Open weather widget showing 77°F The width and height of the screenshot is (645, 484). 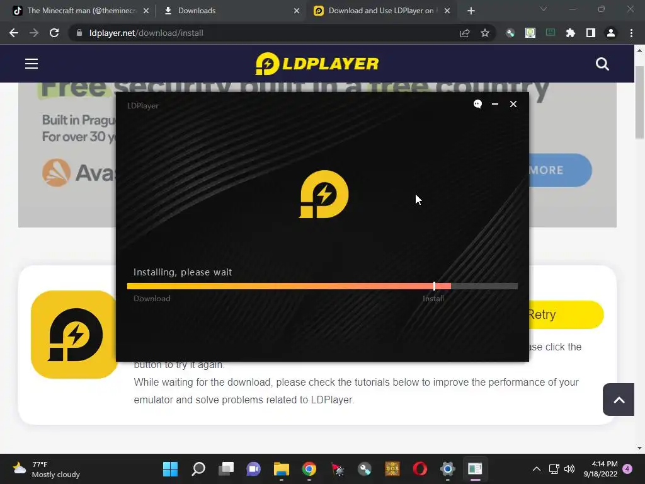click(46, 469)
